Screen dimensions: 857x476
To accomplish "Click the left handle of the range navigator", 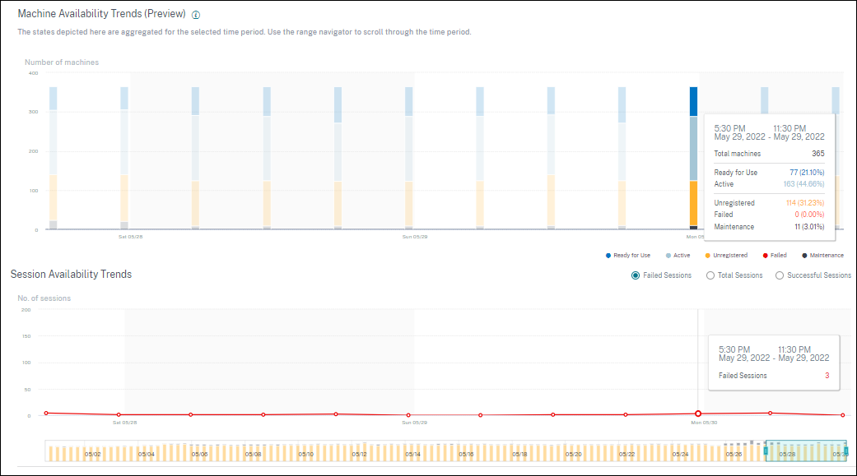I will tap(766, 451).
